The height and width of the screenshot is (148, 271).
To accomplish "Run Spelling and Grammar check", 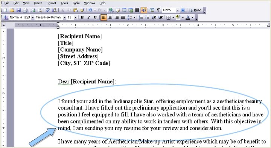I will (x=48, y=10).
